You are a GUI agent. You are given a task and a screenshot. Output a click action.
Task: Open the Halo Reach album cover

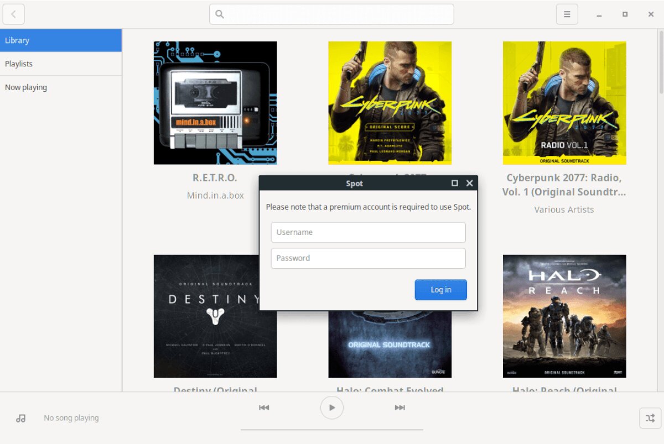[564, 316]
